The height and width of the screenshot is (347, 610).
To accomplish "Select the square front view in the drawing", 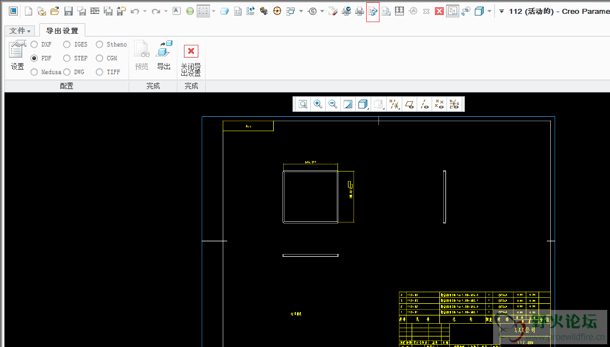I will tap(310, 196).
